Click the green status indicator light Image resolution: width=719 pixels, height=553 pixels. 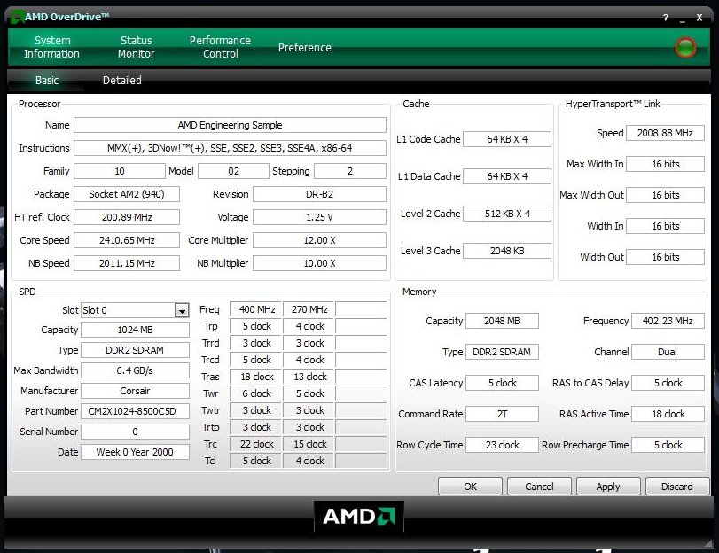point(685,47)
